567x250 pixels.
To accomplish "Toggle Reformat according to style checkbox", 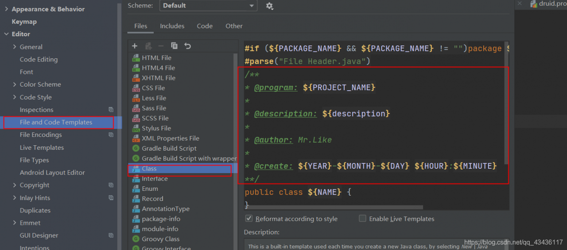I will (x=249, y=219).
